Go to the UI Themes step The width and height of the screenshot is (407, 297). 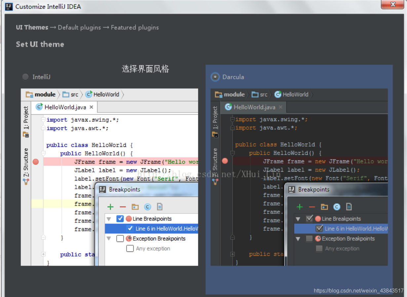point(32,27)
